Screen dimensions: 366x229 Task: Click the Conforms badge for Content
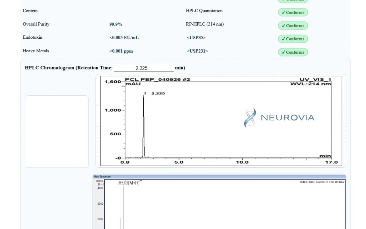tap(293, 13)
